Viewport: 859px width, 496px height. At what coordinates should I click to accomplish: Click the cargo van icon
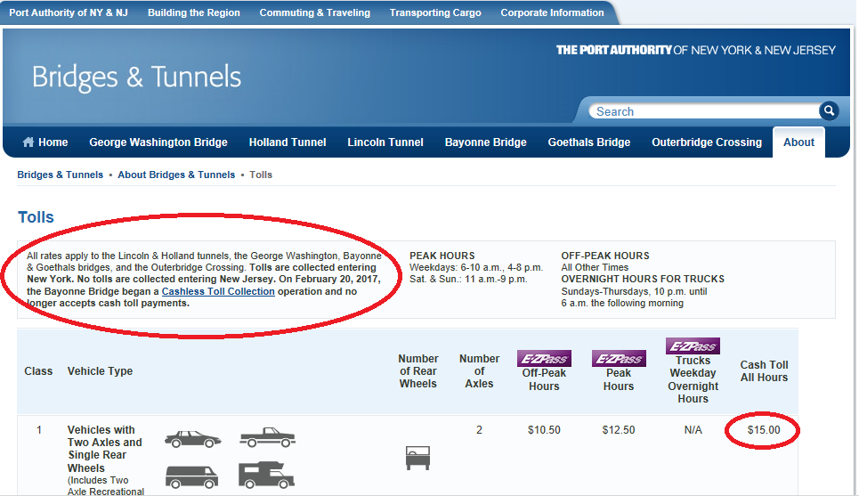pos(191,476)
